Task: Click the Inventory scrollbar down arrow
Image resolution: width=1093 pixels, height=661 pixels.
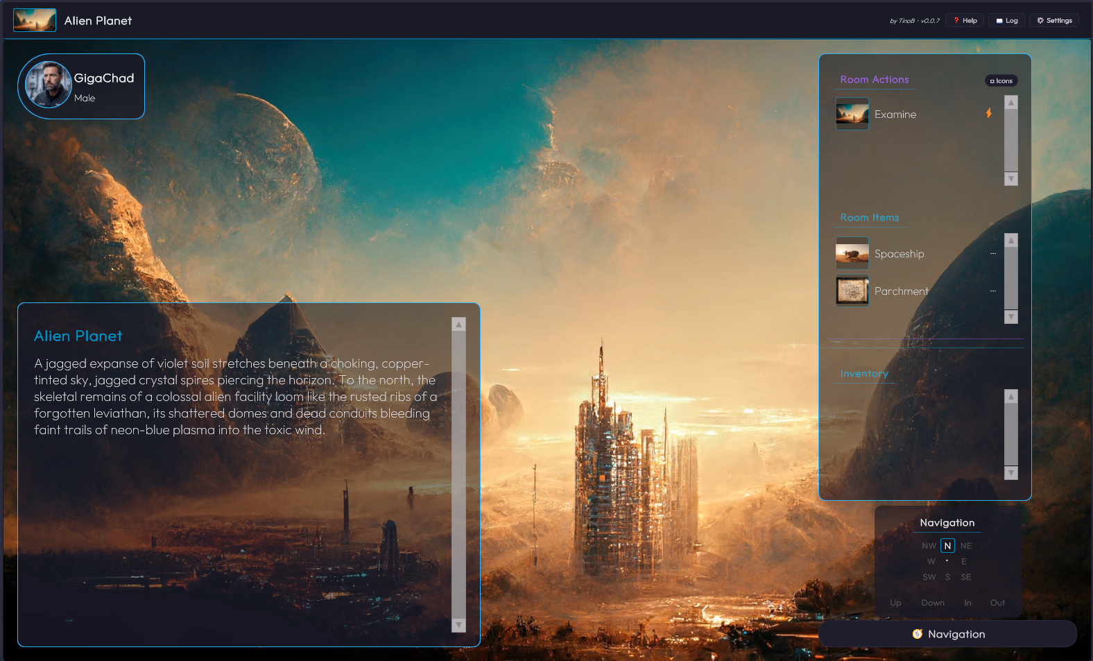Action: [x=1011, y=473]
